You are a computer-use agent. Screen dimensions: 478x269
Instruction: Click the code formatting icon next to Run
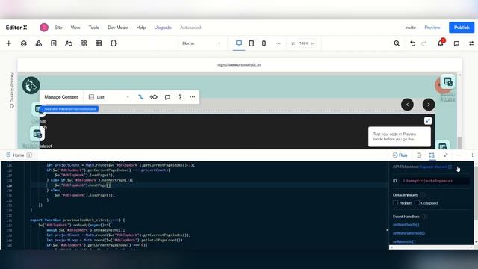coord(419,155)
